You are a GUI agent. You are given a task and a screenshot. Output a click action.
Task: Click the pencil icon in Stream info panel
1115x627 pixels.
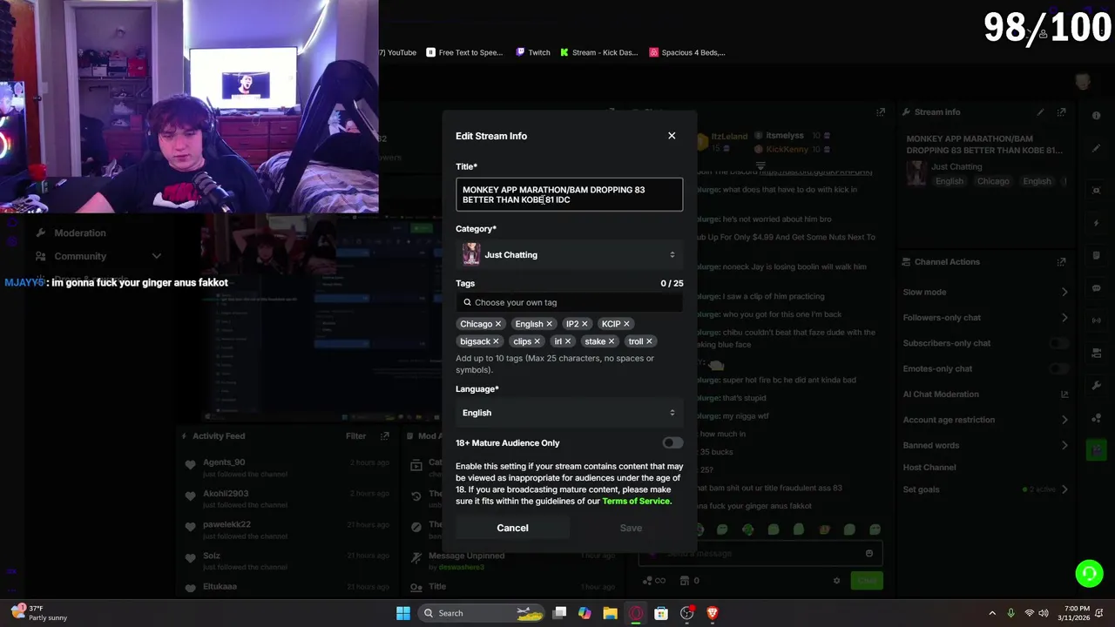[1040, 112]
